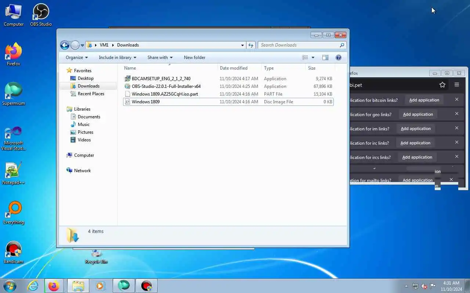Select the BDCAMSETUP_ENG_2_1_2_740 file
Viewport: 470px width, 293px height.
click(228, 79)
